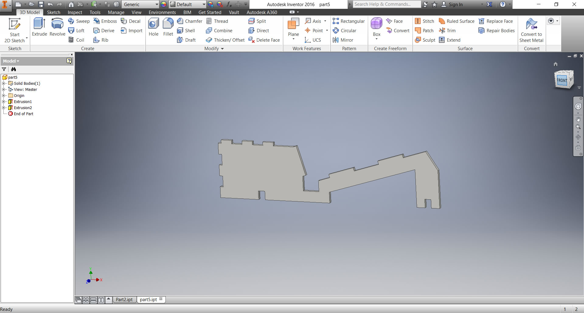Open the Help question mark icon
Viewport: 584px width, 313px height.
[503, 4]
